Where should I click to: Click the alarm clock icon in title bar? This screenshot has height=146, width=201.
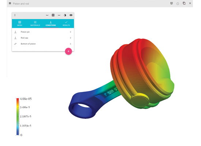(171, 3)
